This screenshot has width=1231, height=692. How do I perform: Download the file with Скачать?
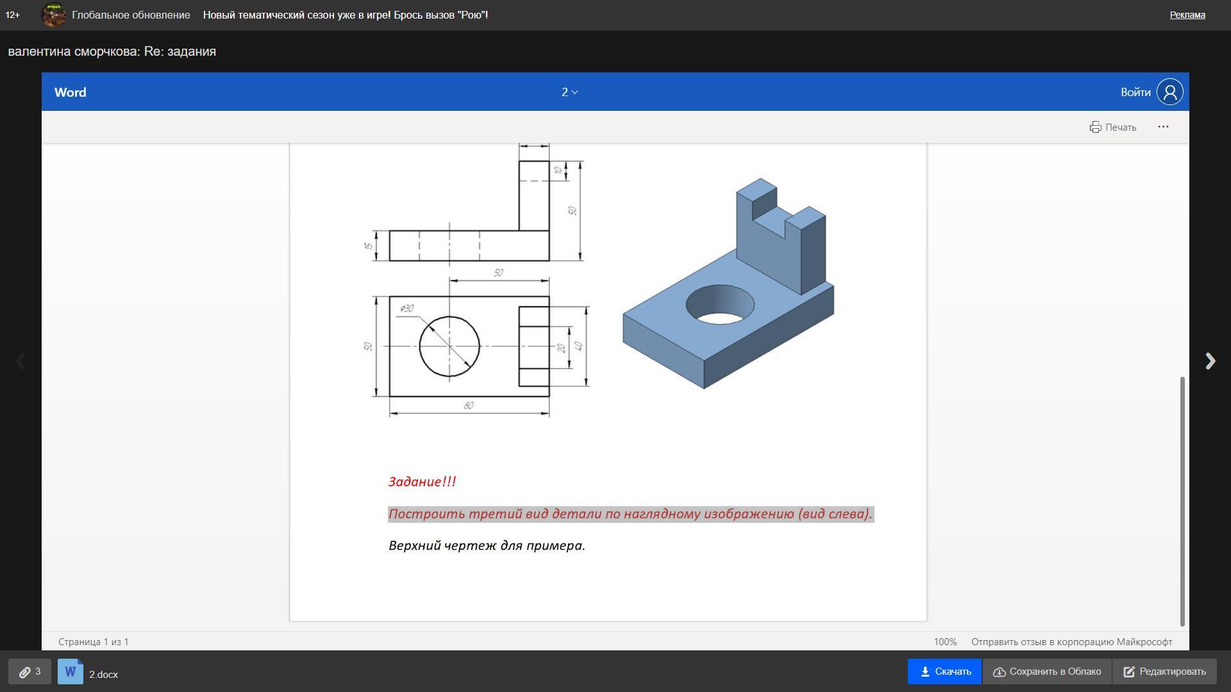click(x=944, y=671)
